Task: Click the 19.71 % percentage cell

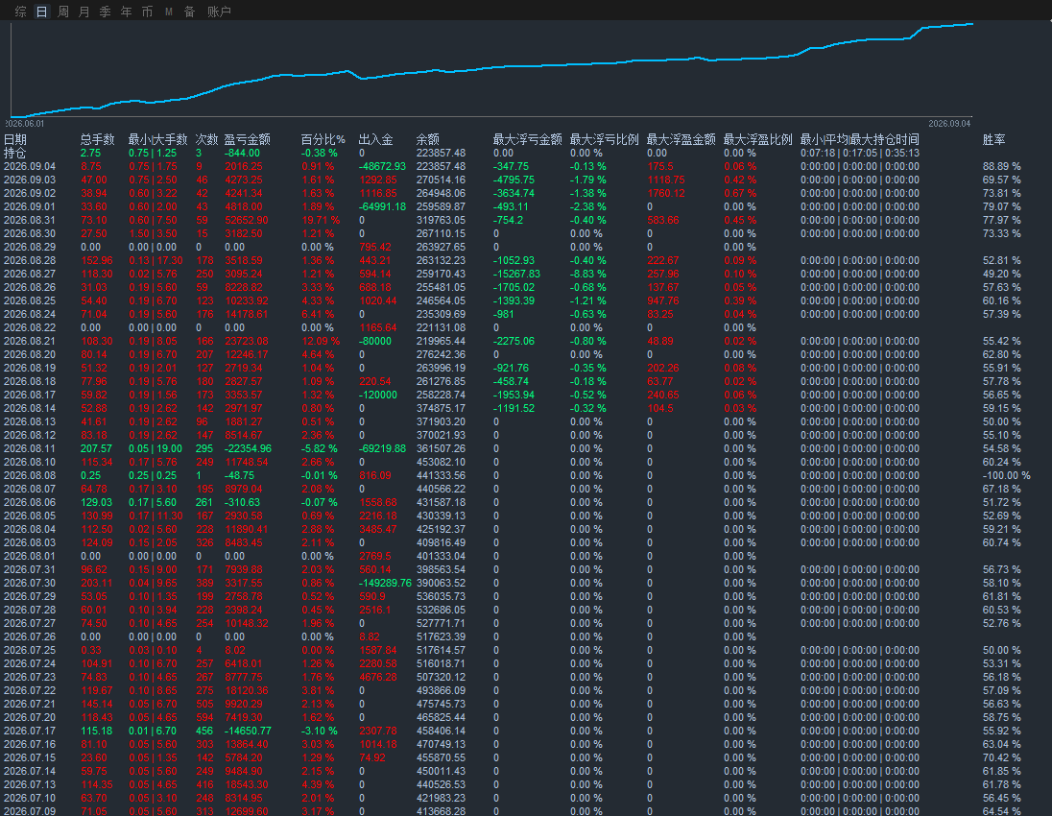Action: coord(321,220)
